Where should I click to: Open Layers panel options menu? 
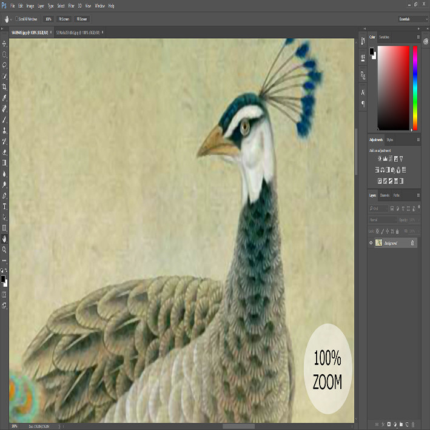(x=418, y=195)
